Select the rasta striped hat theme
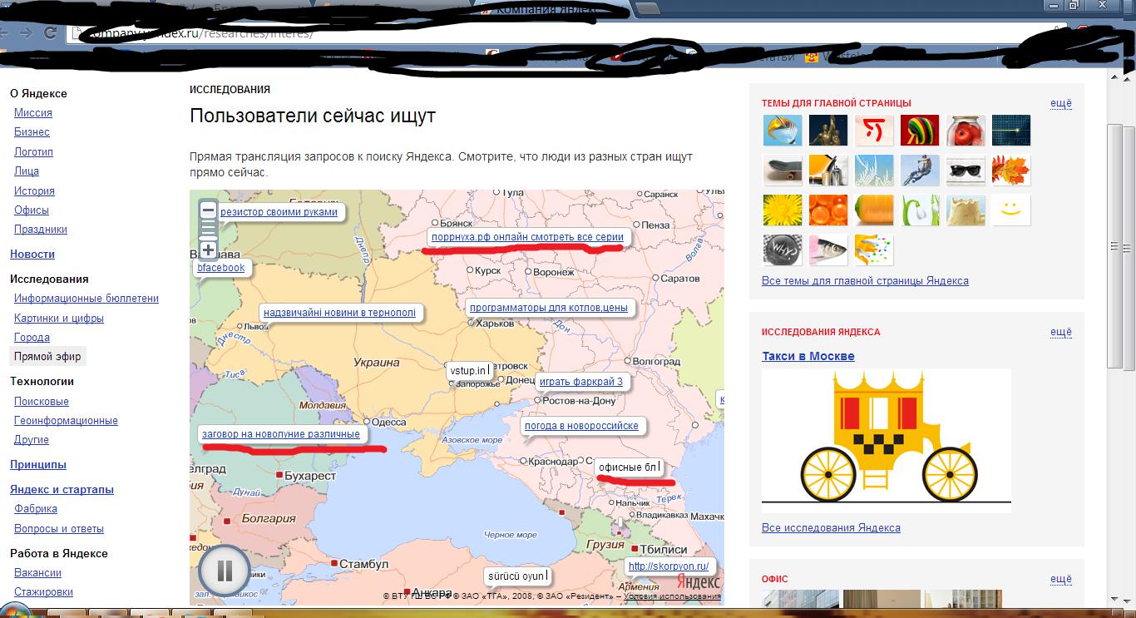The width and height of the screenshot is (1136, 618). (x=919, y=131)
